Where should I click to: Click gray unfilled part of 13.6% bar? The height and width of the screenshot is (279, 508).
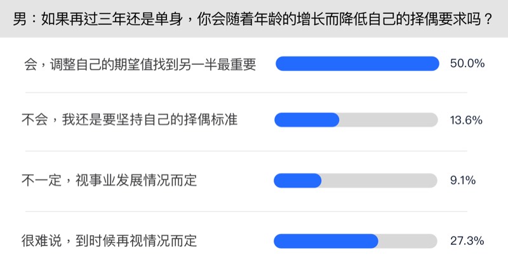[x=389, y=120]
